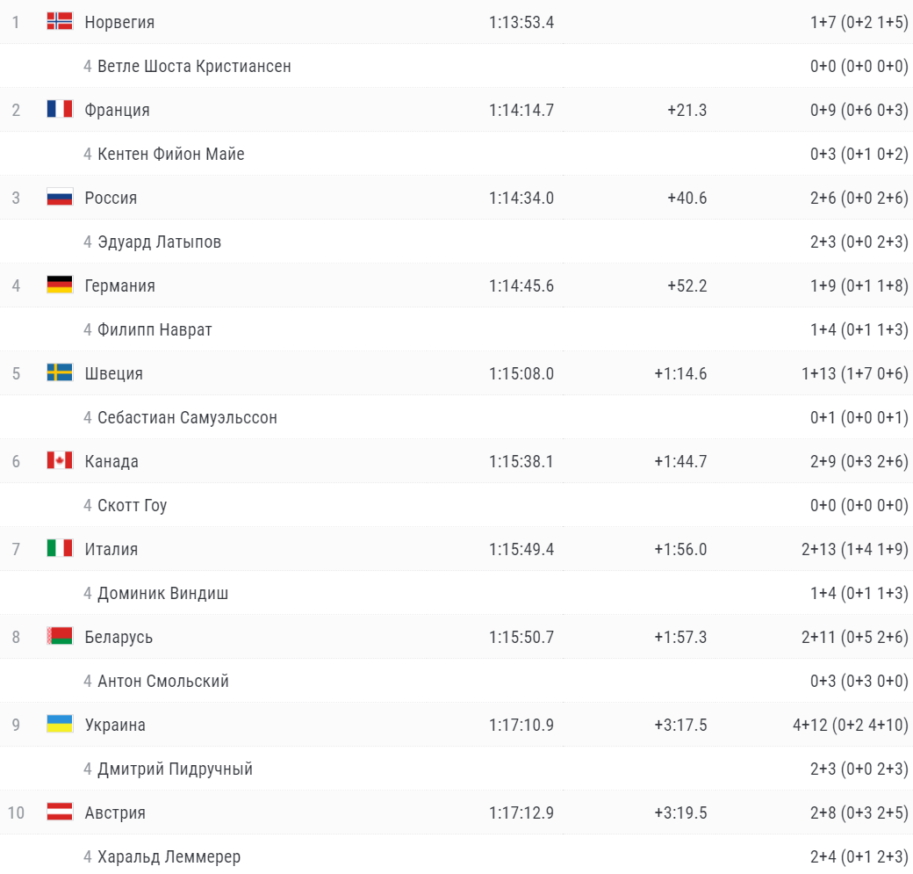Click the Italy flag icon
913x874 pixels.
(60, 549)
